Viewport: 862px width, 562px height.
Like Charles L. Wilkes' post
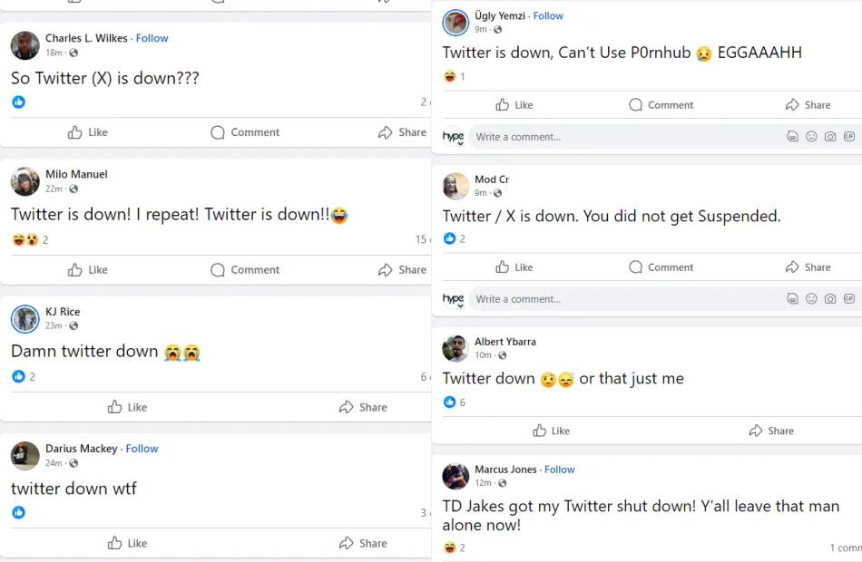point(88,132)
